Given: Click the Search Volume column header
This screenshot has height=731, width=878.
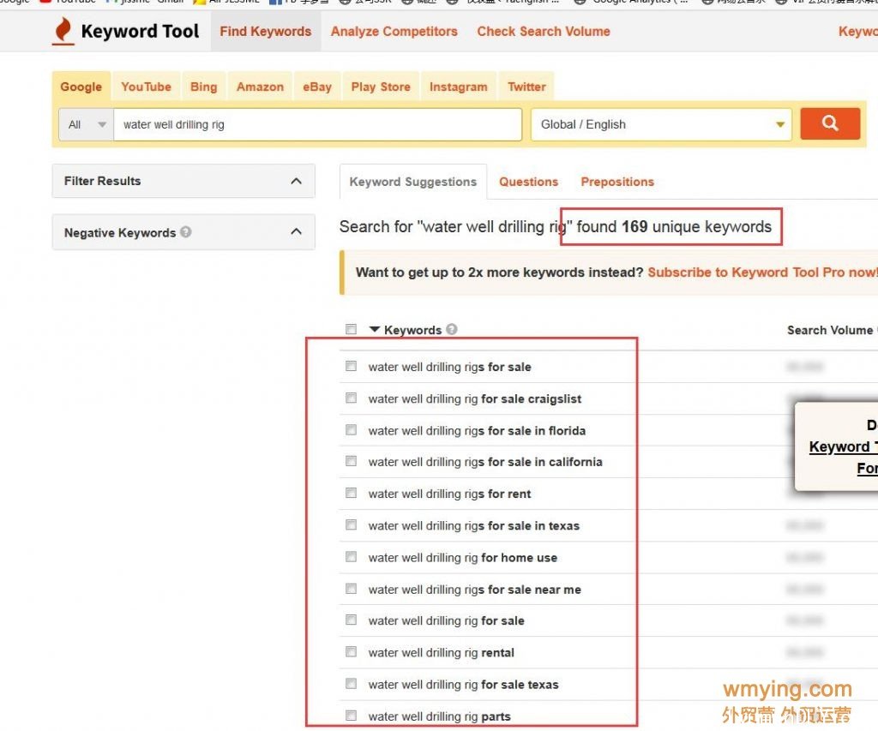Looking at the screenshot, I should 830,330.
